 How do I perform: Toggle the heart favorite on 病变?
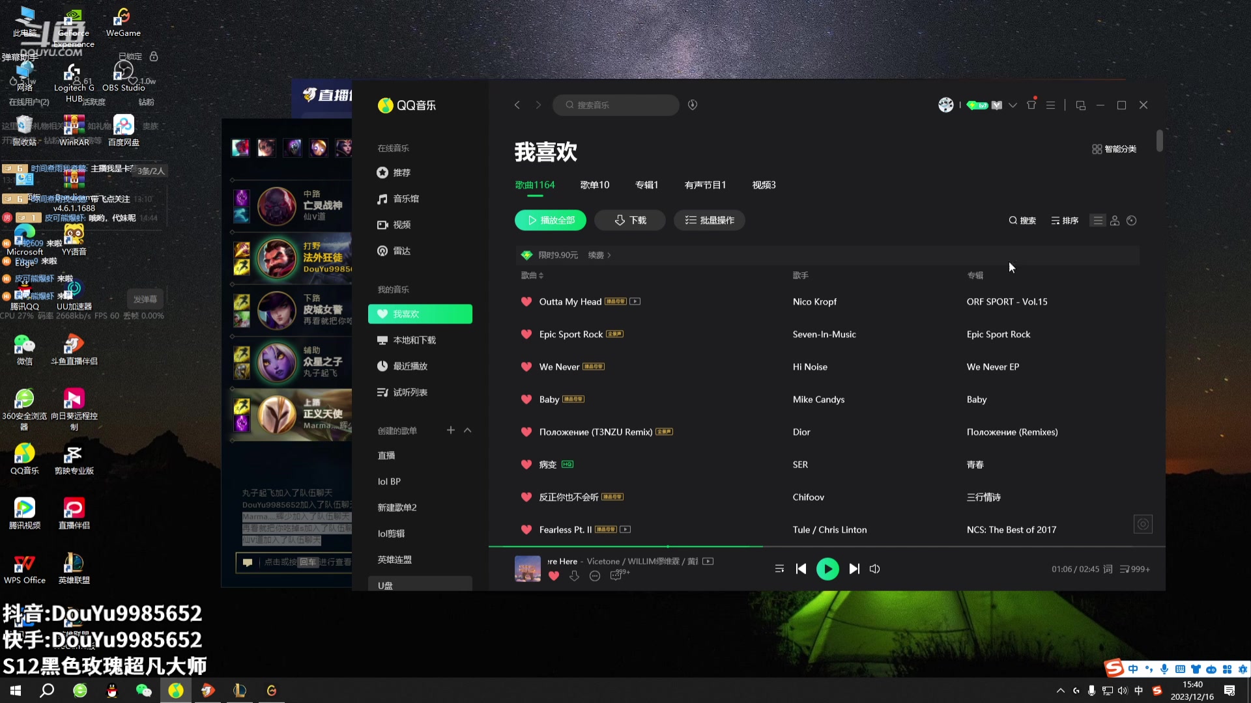[x=526, y=464]
